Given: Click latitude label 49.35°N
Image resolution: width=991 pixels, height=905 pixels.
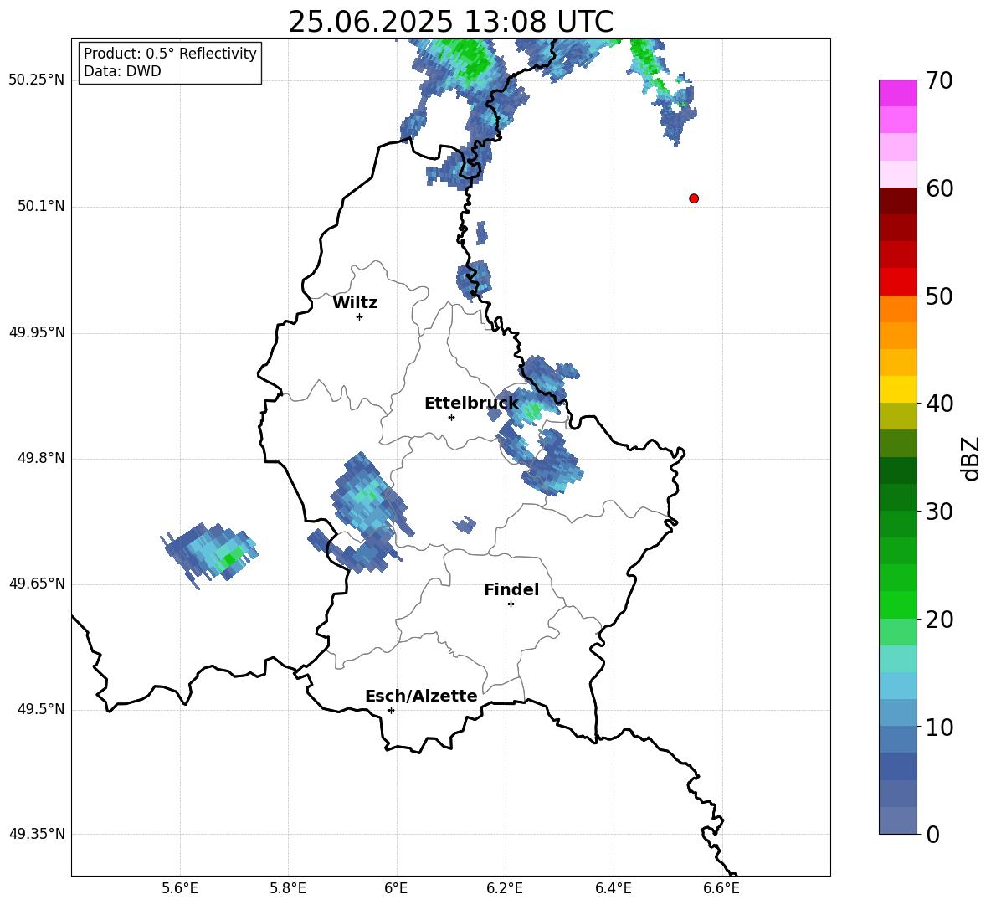Looking at the screenshot, I should point(37,834).
